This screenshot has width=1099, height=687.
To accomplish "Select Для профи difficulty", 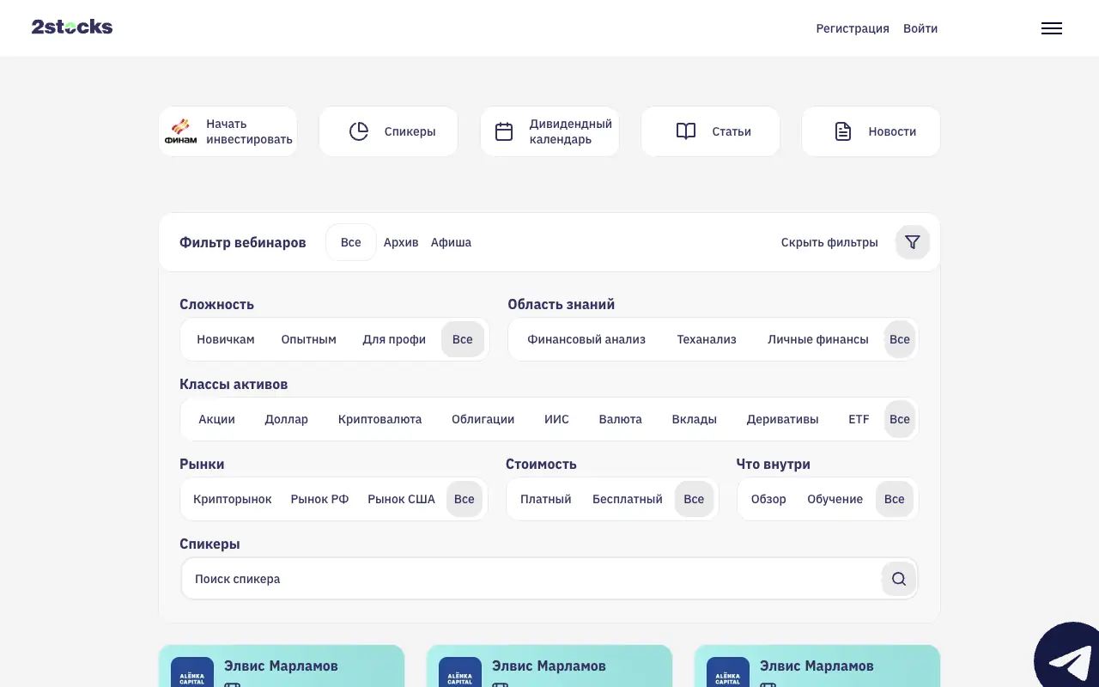I will (x=394, y=339).
